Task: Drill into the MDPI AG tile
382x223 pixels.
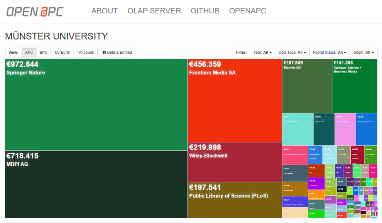Action: [96, 184]
